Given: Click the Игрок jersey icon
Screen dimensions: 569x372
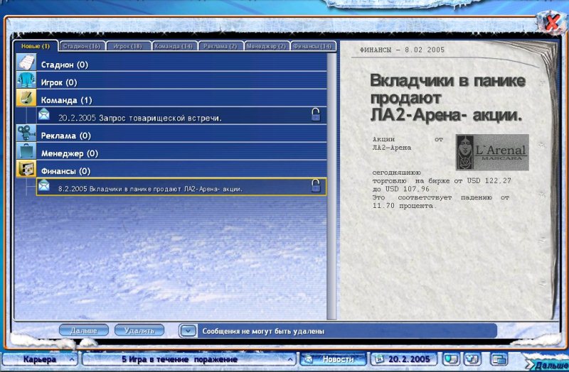Looking at the screenshot, I should point(26,82).
